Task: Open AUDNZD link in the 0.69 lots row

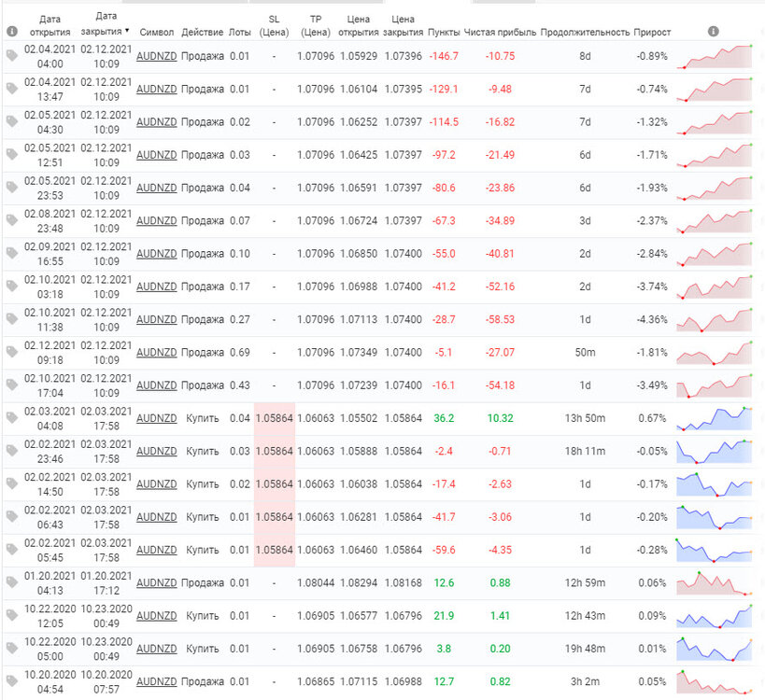Action: click(x=156, y=352)
